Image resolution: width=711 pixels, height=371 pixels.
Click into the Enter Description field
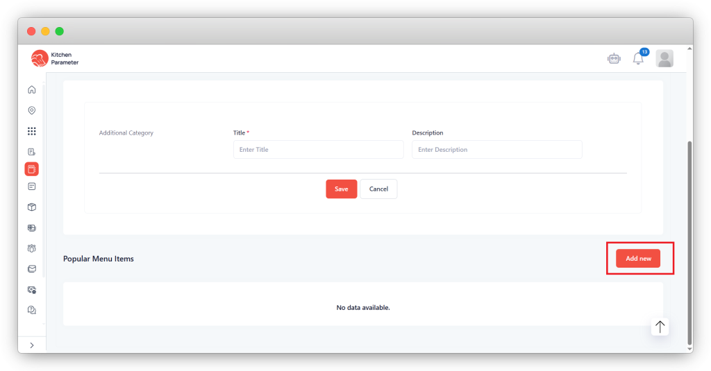point(496,150)
